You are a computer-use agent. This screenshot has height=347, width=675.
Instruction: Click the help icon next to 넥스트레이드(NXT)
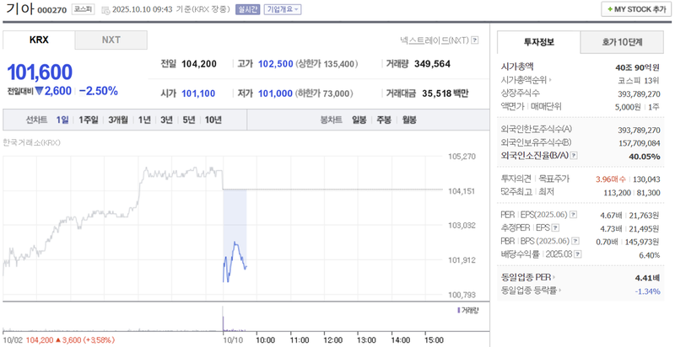pos(475,40)
